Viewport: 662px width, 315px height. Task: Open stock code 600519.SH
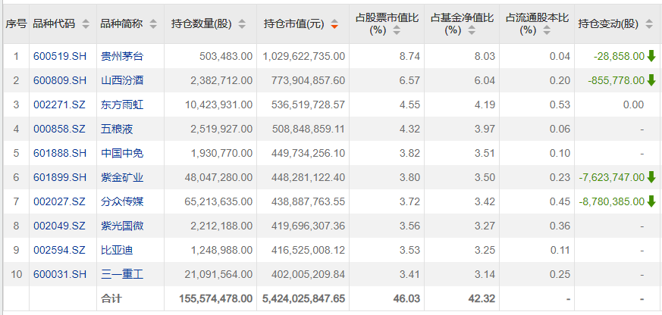[60, 56]
